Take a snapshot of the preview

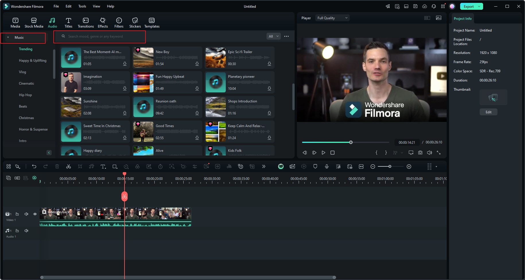(420, 153)
